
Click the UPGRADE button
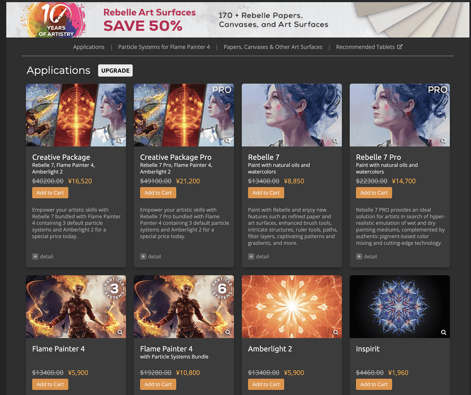(x=115, y=71)
